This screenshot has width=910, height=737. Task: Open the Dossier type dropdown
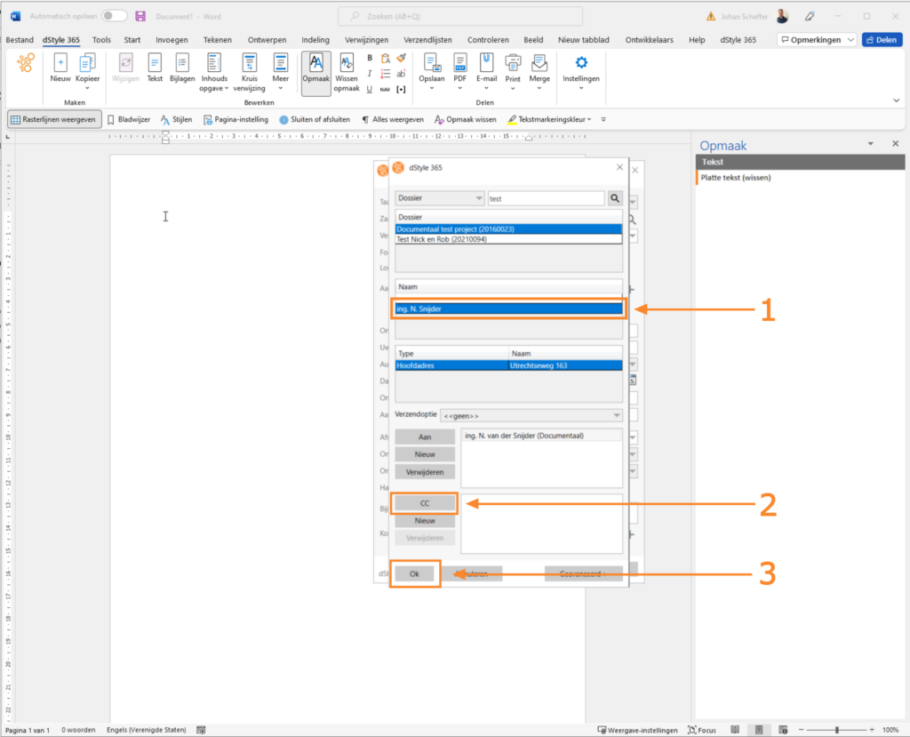(x=439, y=198)
